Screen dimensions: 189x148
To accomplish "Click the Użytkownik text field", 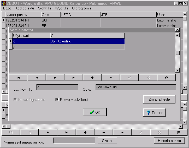I will tap(57, 87).
